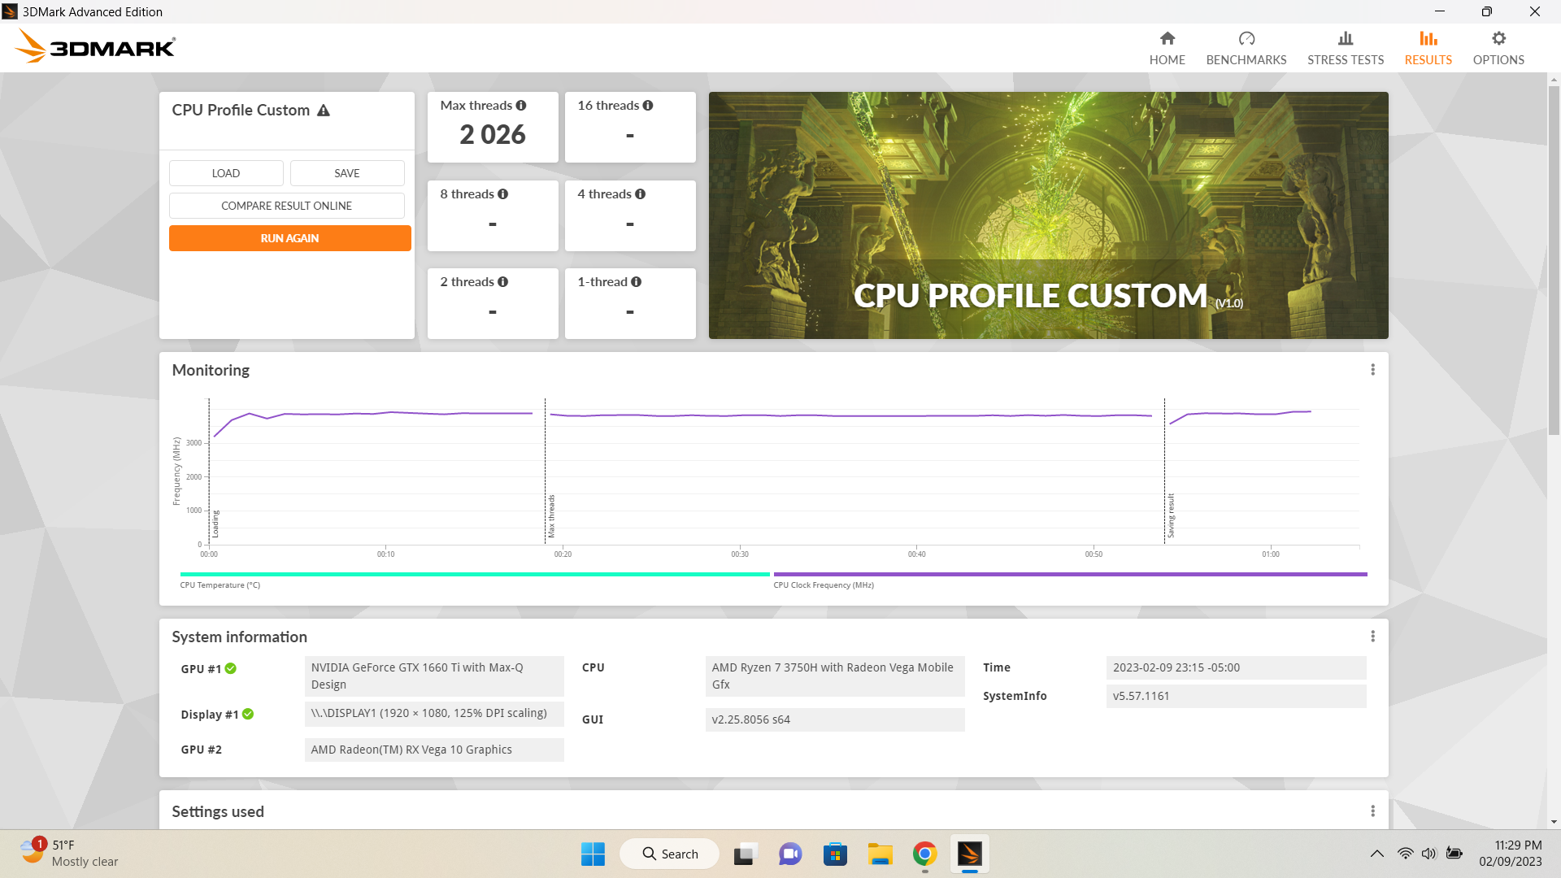Toggle the CPU Clock Frequency legend line
This screenshot has width=1561, height=878.
1070,575
